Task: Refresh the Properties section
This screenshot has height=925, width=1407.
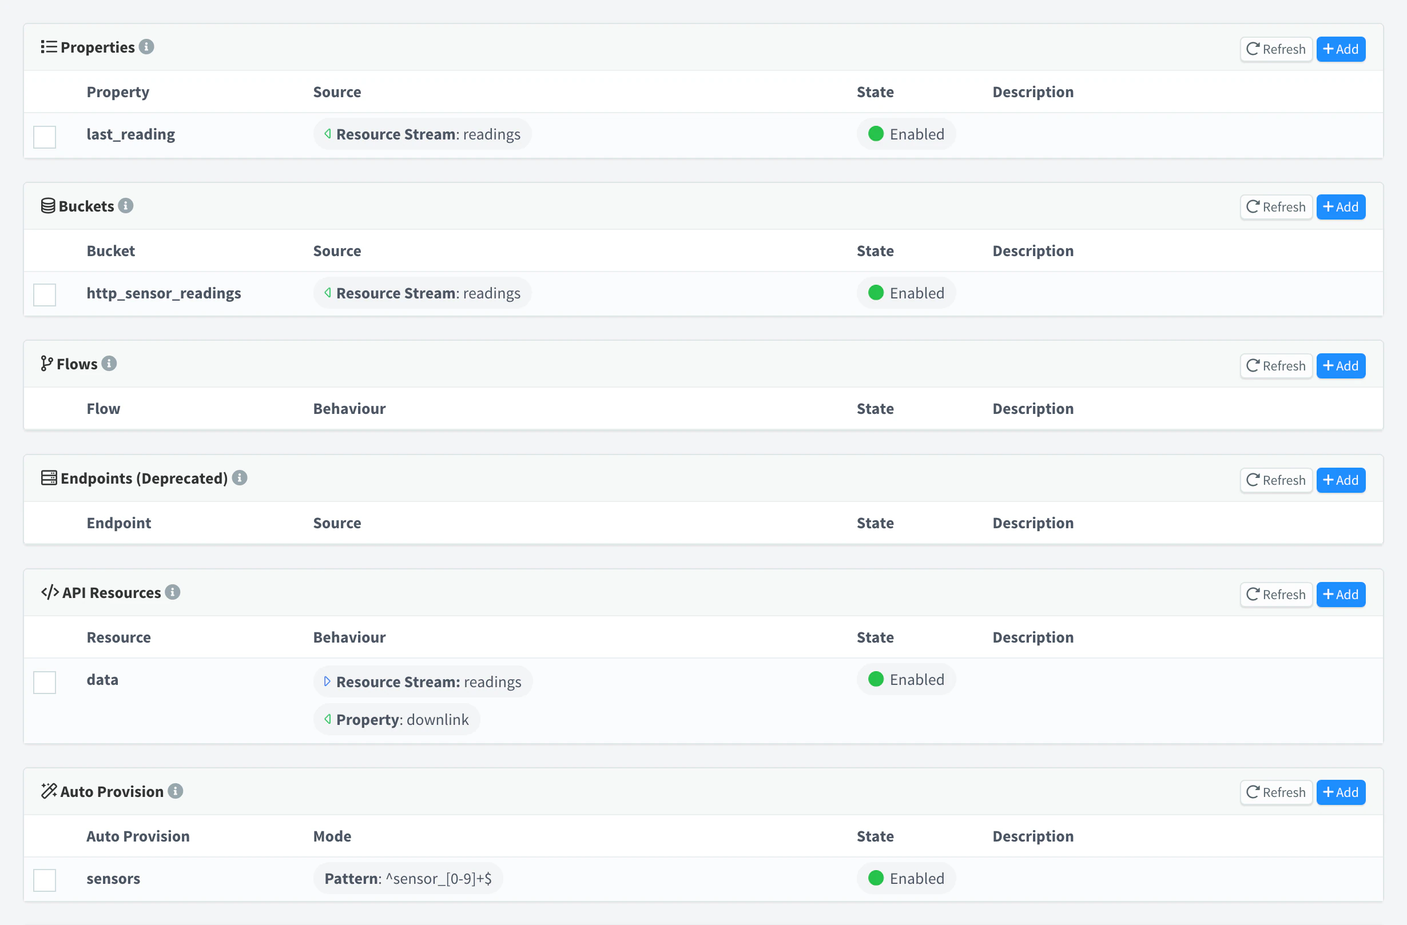Action: [1276, 49]
